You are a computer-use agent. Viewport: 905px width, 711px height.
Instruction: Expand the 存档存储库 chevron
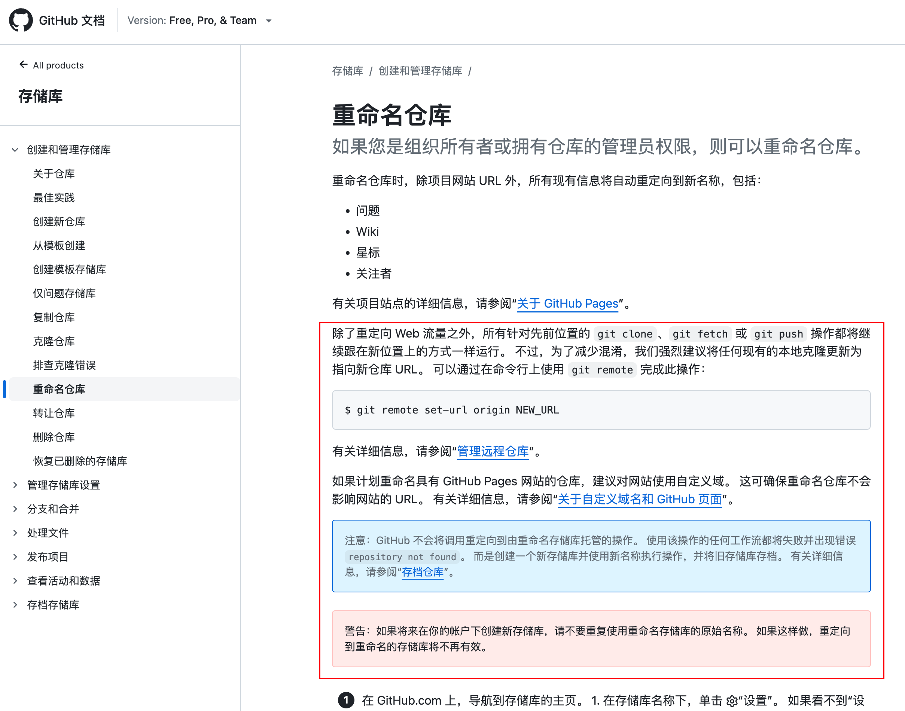pyautogui.click(x=15, y=604)
